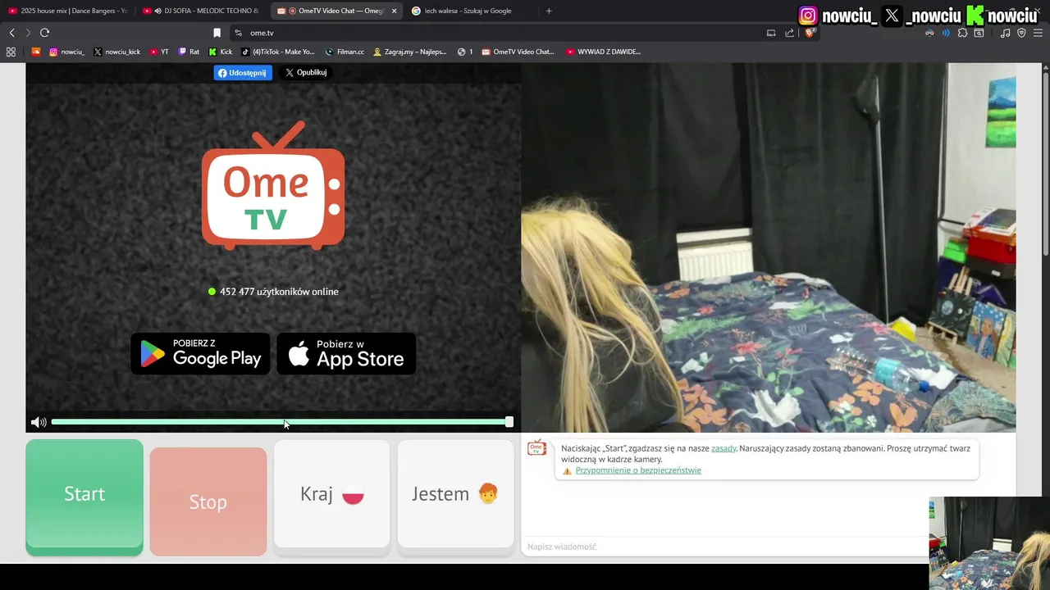Open the Zagraj.my bookmark
The height and width of the screenshot is (590, 1050).
pyautogui.click(x=410, y=52)
